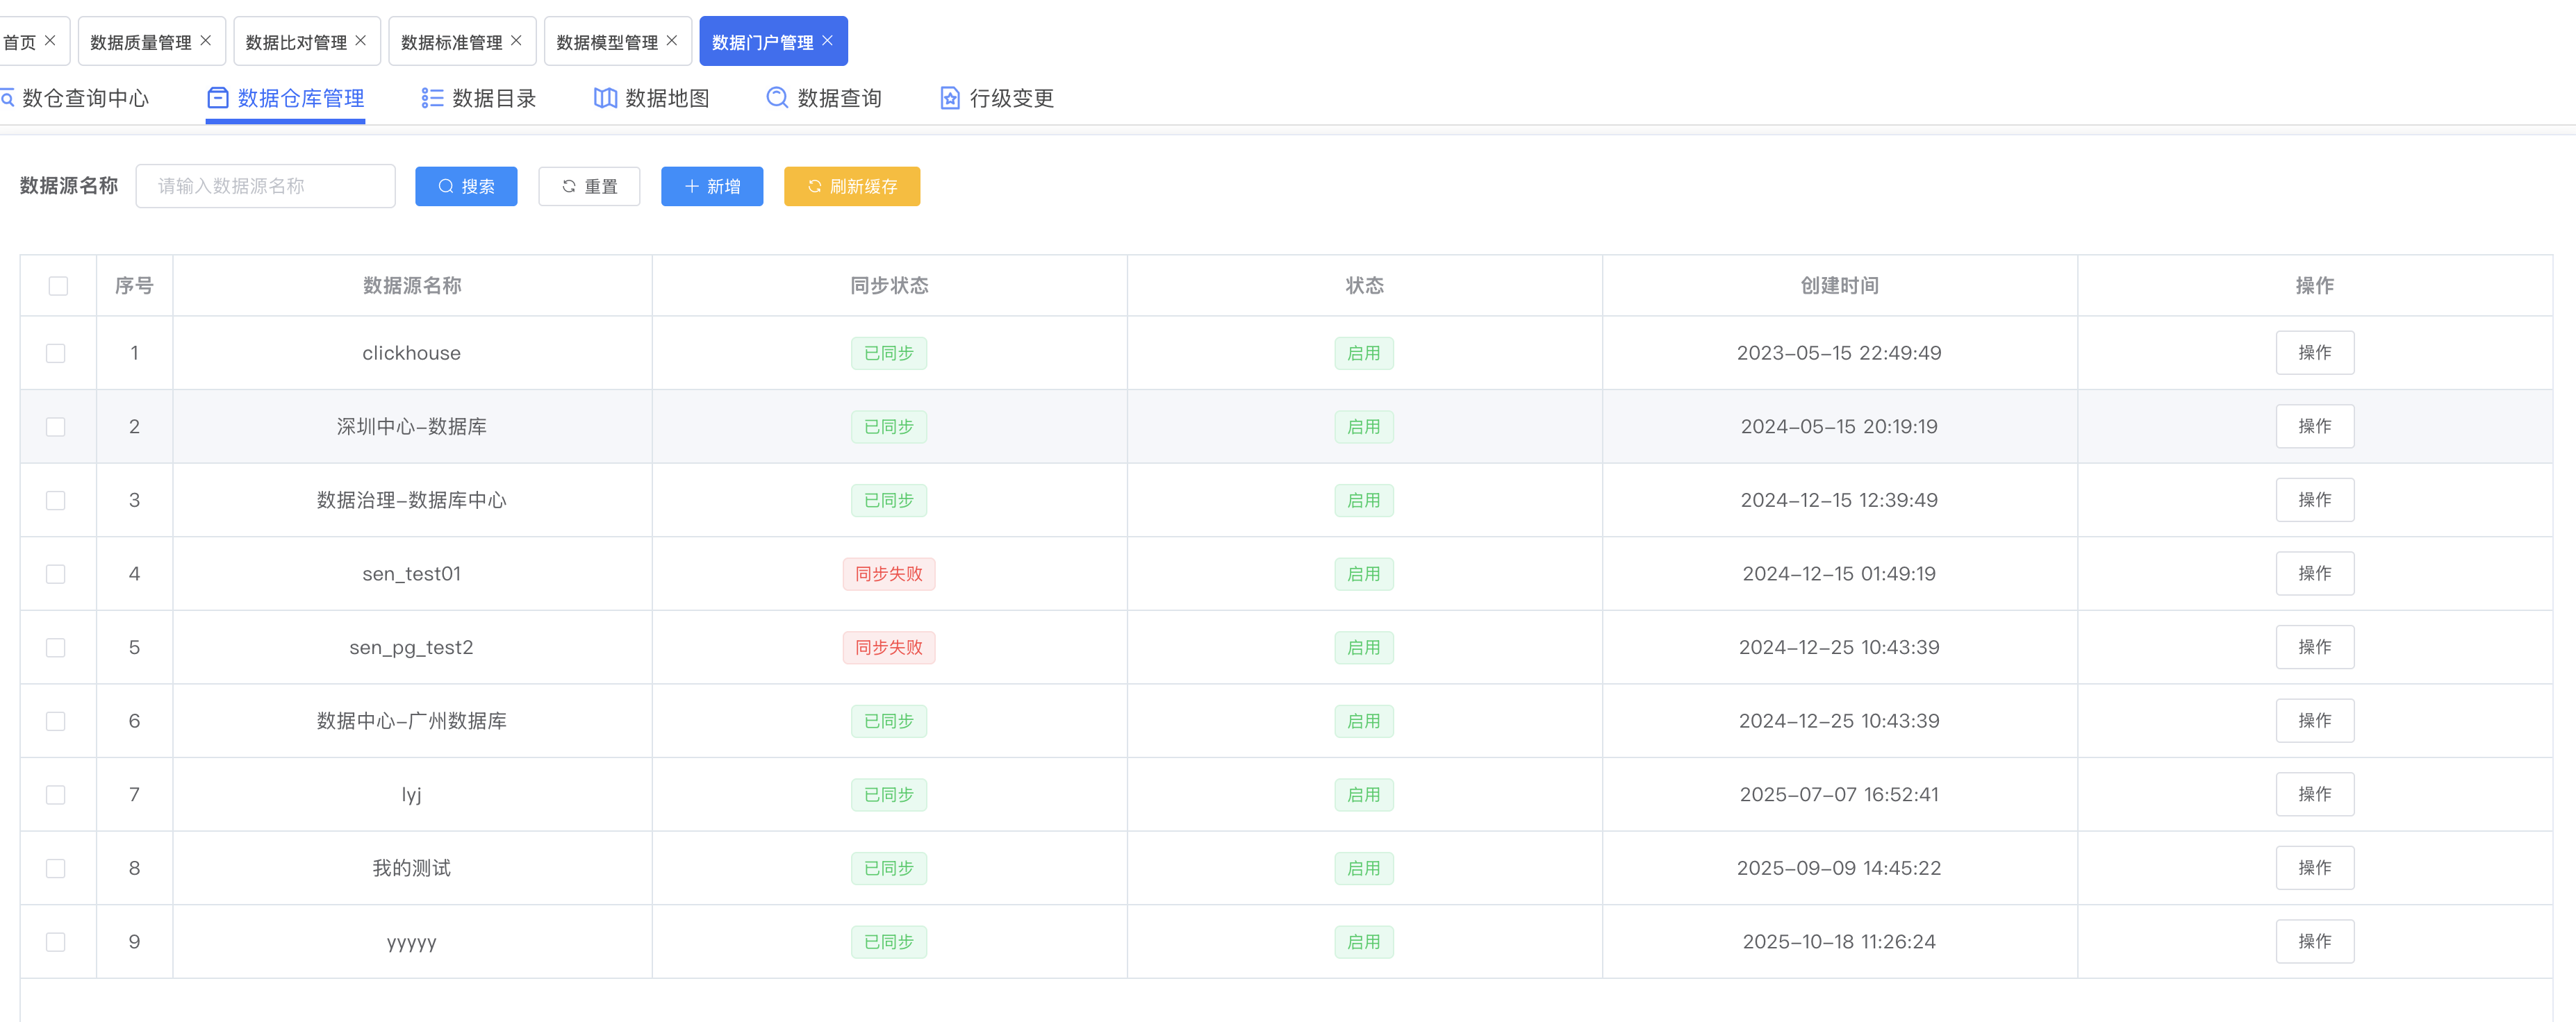The width and height of the screenshot is (2576, 1022).
Task: Expand 操作 options for 我的测试 row
Action: pos(2314,868)
